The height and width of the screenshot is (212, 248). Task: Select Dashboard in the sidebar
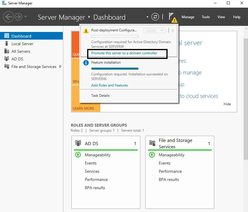coord(31,36)
